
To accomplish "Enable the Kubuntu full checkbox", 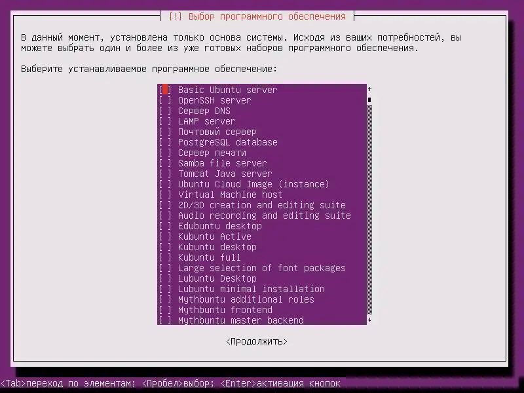I will click(165, 257).
